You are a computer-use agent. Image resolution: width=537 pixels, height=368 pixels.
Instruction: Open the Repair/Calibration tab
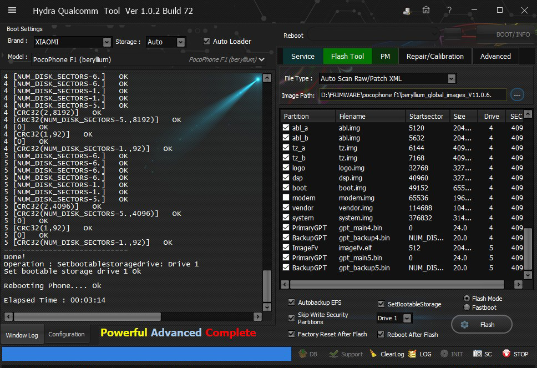435,56
